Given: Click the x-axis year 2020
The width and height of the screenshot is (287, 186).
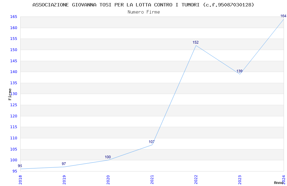Looking at the screenshot, I should coord(108,180).
